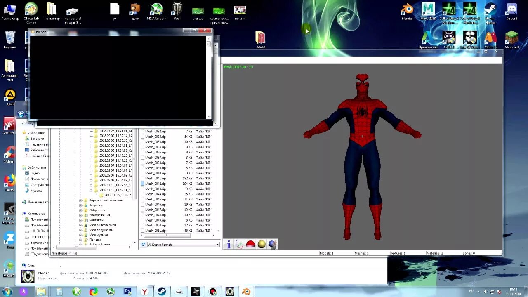Toggle the Noesis axis display icon

coord(240,245)
